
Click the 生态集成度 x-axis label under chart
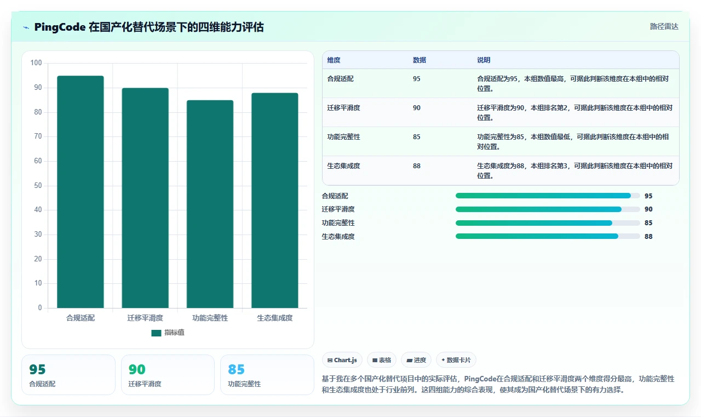pos(275,318)
